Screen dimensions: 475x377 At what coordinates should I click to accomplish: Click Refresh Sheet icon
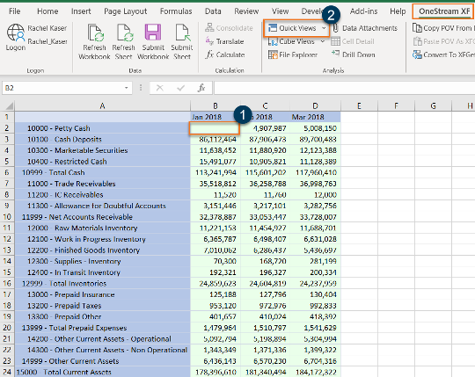point(125,33)
